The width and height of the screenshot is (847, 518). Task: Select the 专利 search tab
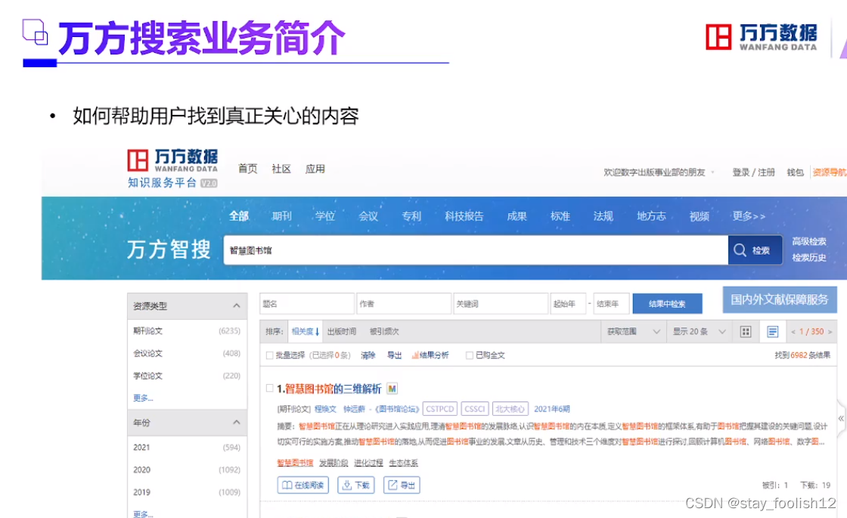tap(411, 216)
